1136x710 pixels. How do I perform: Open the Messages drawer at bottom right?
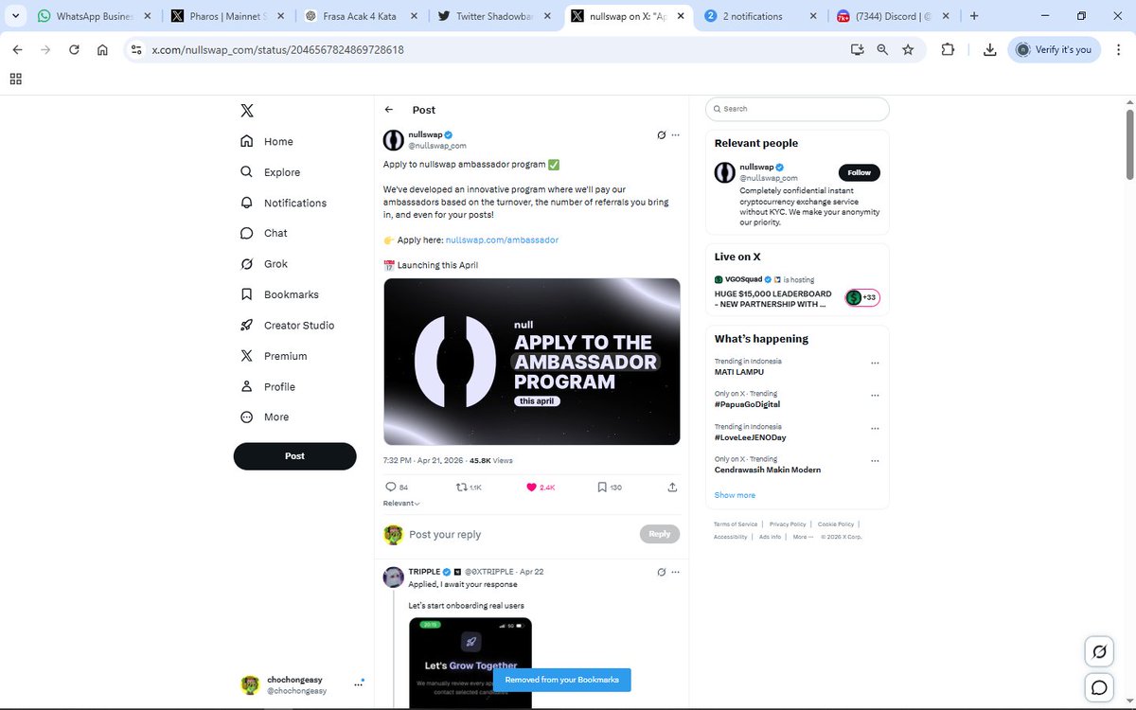point(1098,687)
